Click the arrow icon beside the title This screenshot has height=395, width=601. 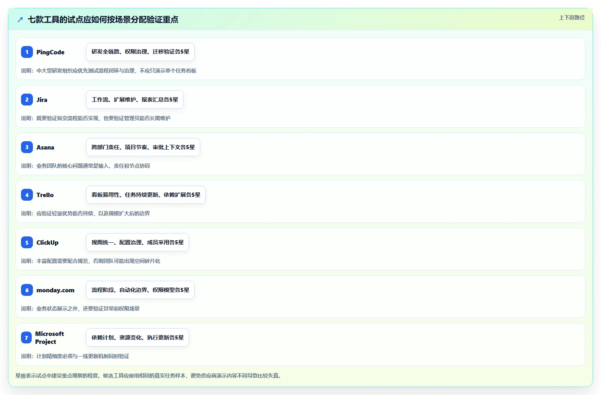point(20,19)
